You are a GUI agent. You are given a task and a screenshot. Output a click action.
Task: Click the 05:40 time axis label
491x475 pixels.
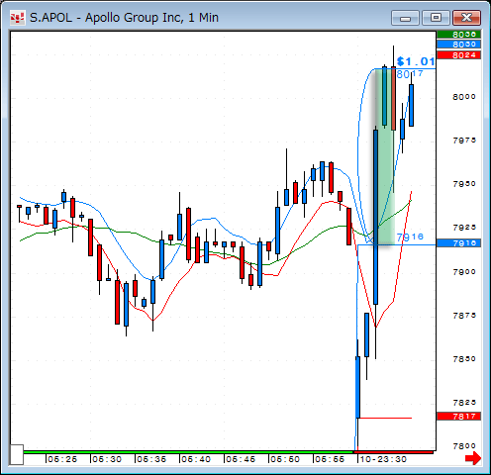(196, 459)
